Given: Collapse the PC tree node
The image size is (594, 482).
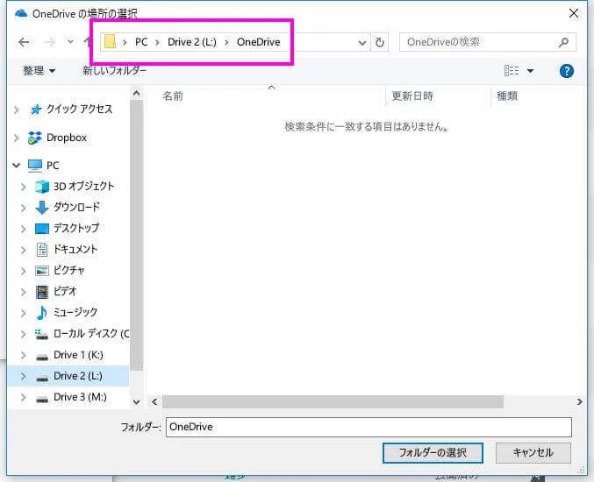Looking at the screenshot, I should pyautogui.click(x=17, y=166).
